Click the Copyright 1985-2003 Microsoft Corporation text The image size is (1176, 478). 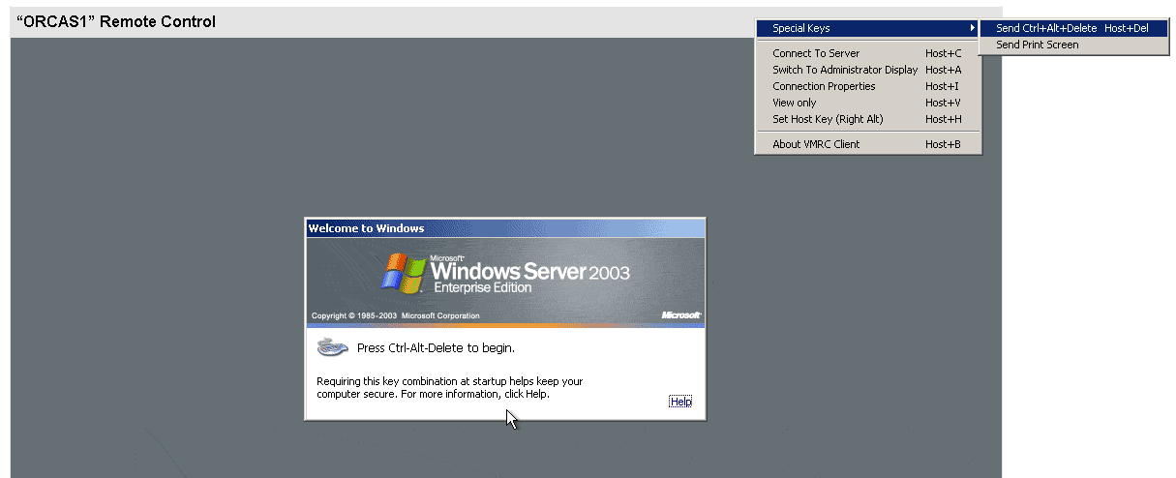395,316
